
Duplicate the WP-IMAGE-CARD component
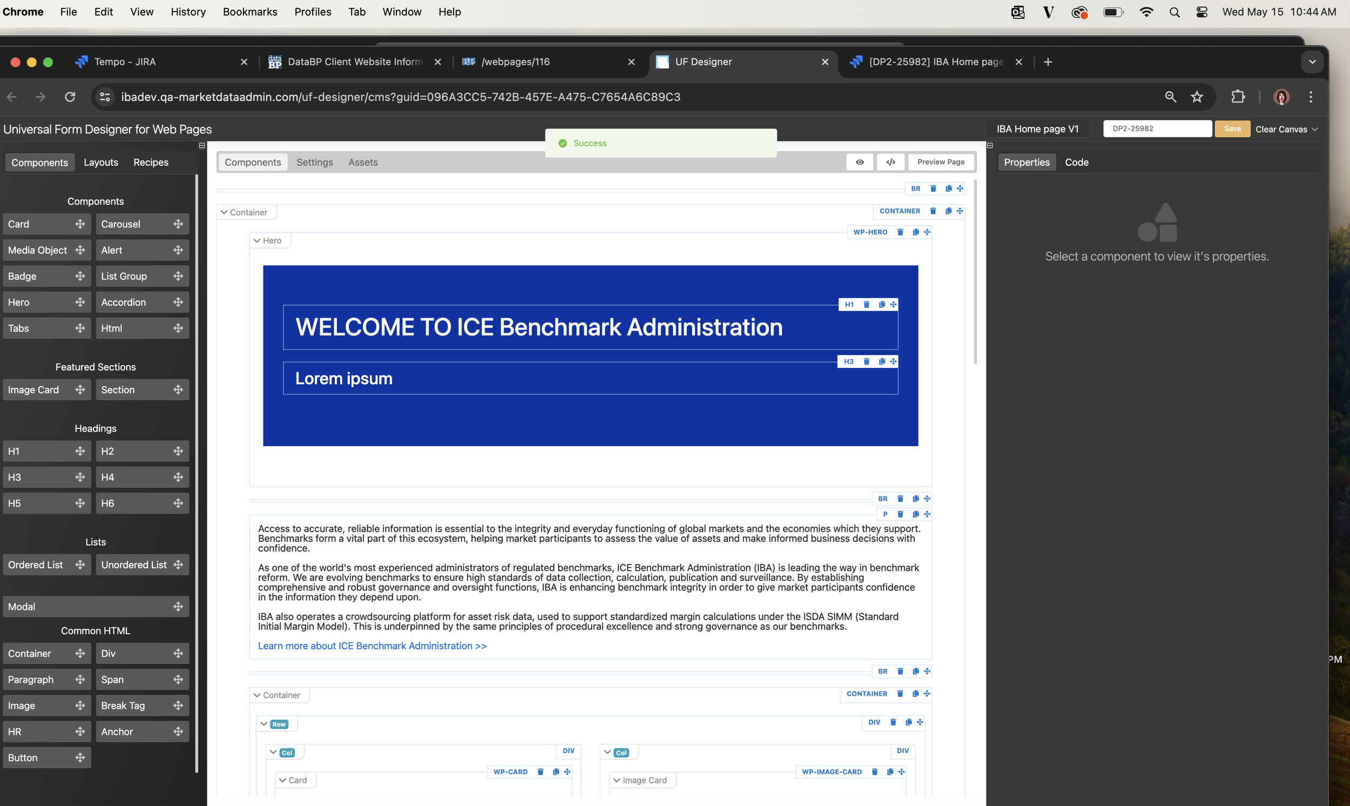click(890, 772)
